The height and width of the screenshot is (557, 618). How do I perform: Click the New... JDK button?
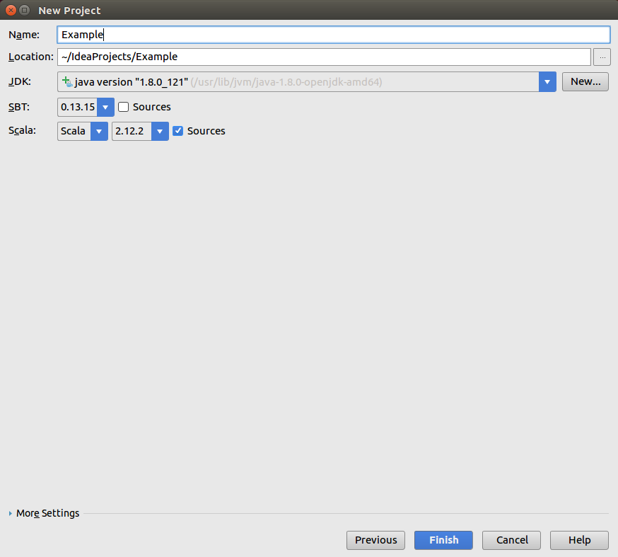pyautogui.click(x=585, y=81)
